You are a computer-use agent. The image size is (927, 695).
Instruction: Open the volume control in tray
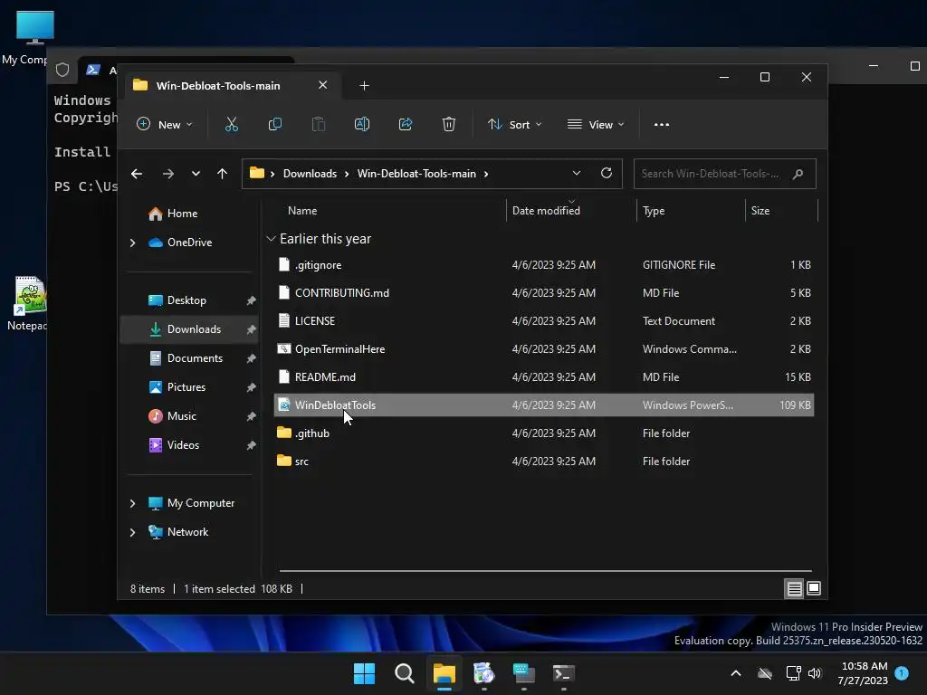pos(815,673)
